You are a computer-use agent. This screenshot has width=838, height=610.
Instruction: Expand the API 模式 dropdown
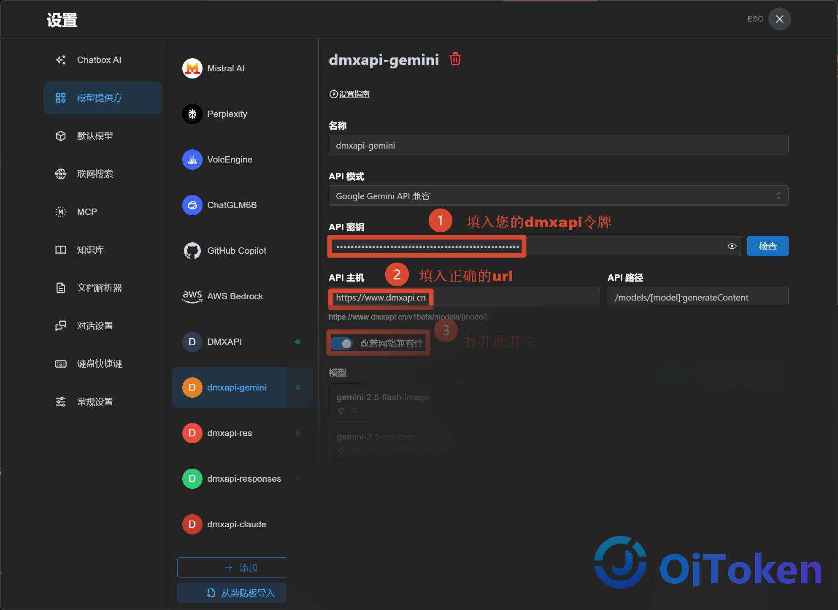[x=558, y=196]
